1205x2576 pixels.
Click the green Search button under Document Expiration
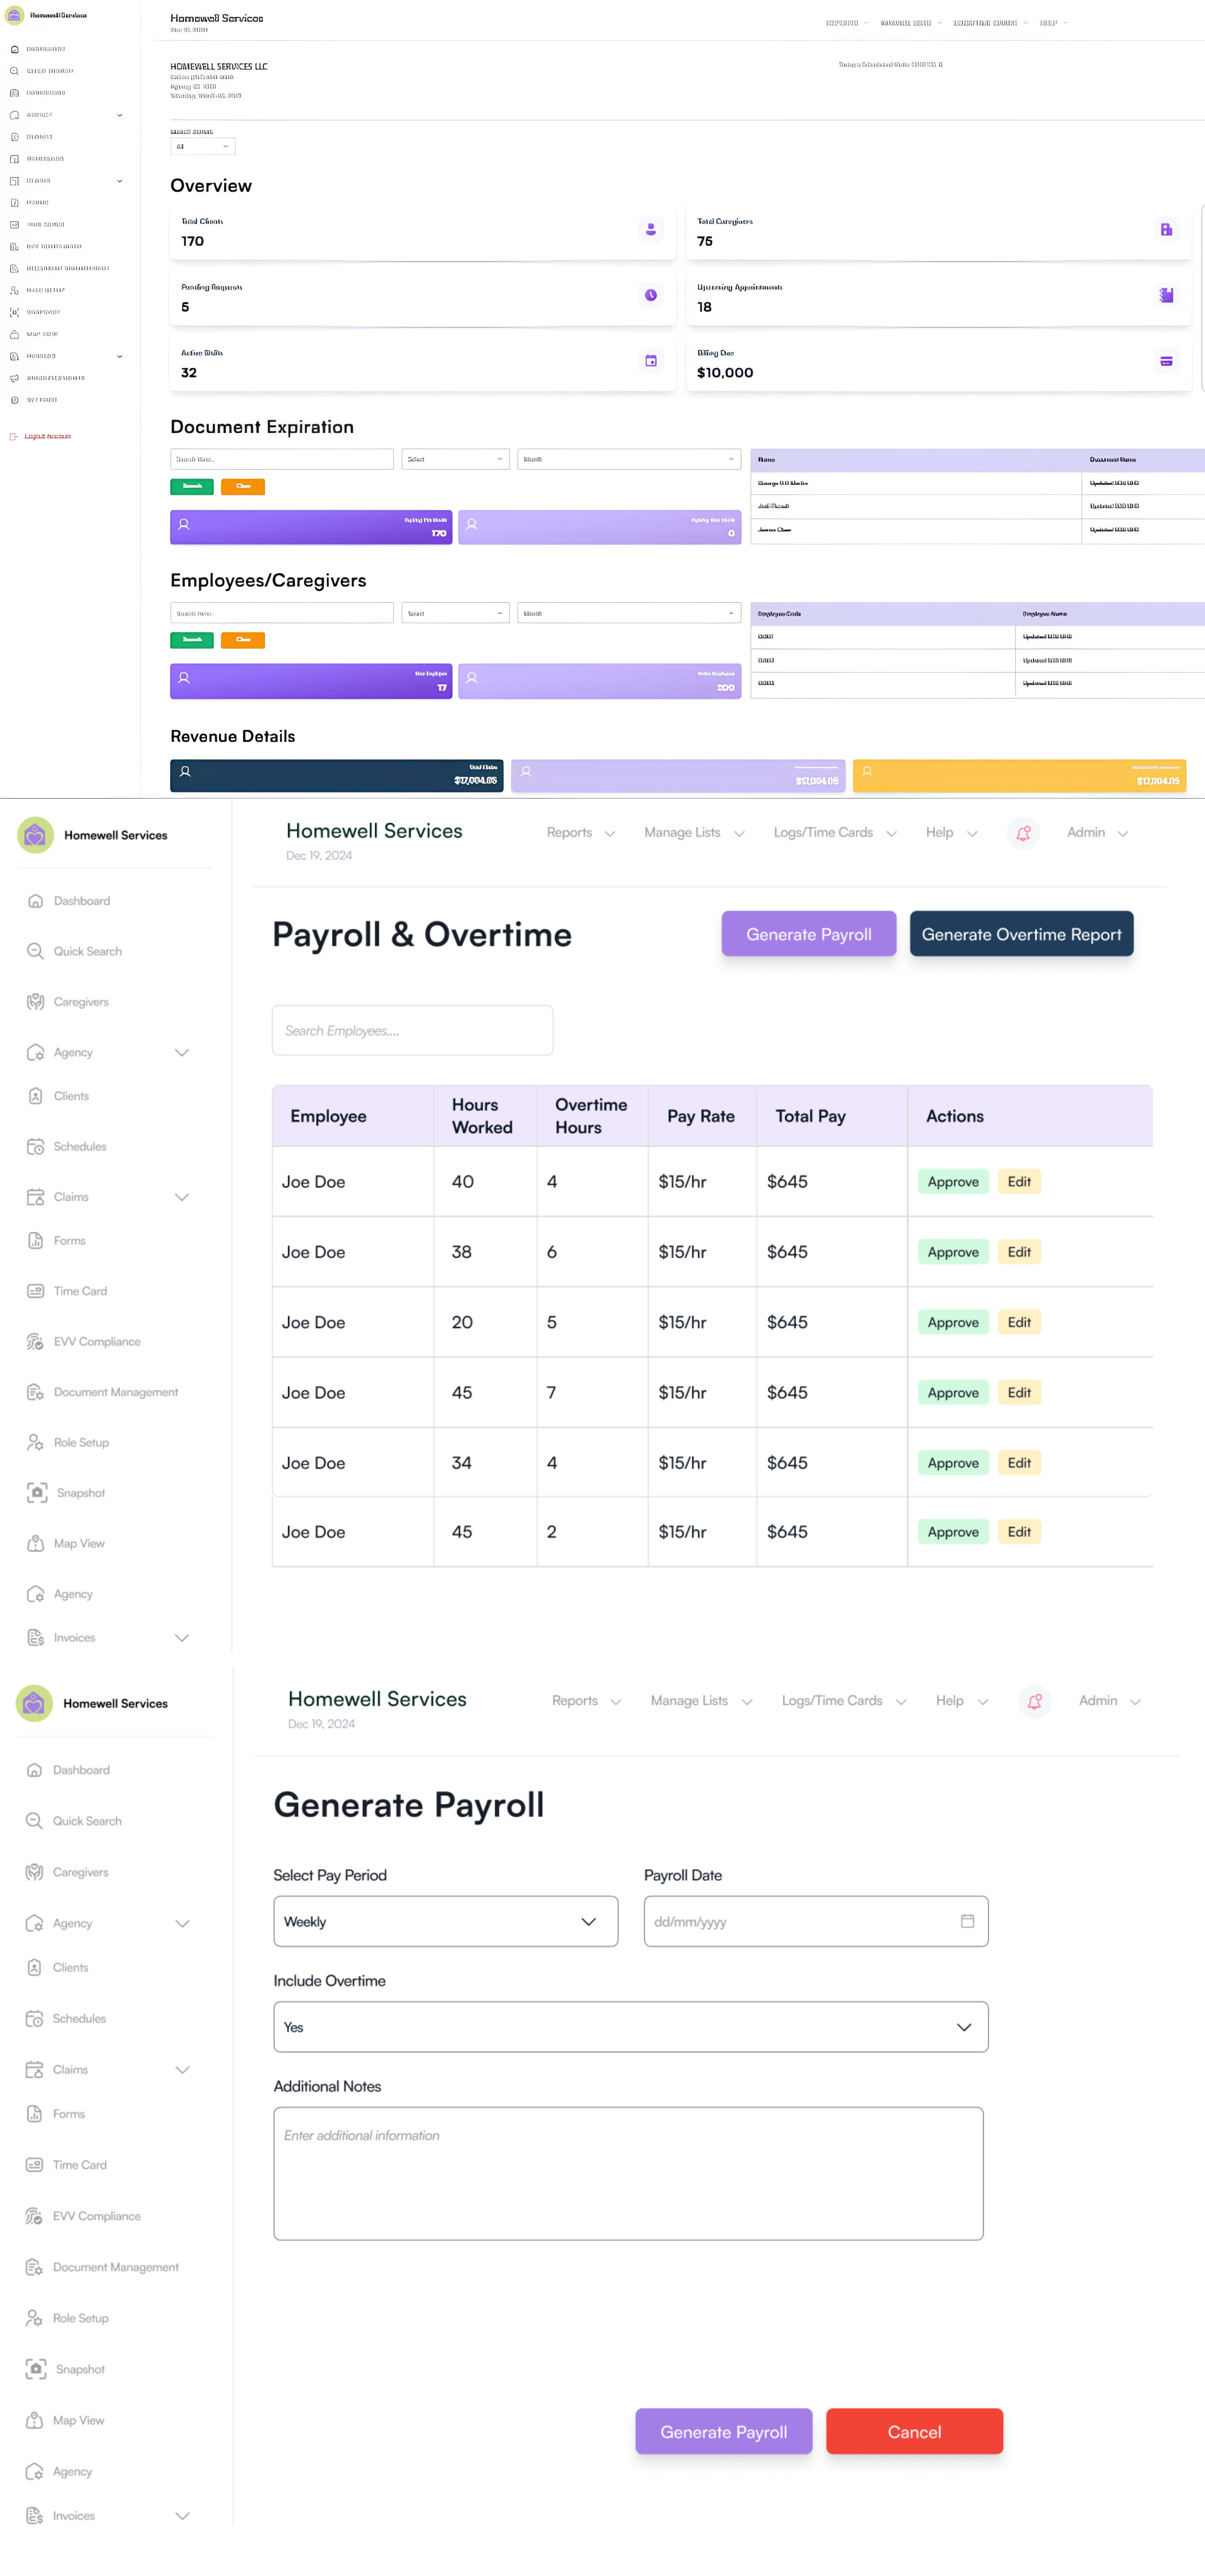tap(192, 487)
